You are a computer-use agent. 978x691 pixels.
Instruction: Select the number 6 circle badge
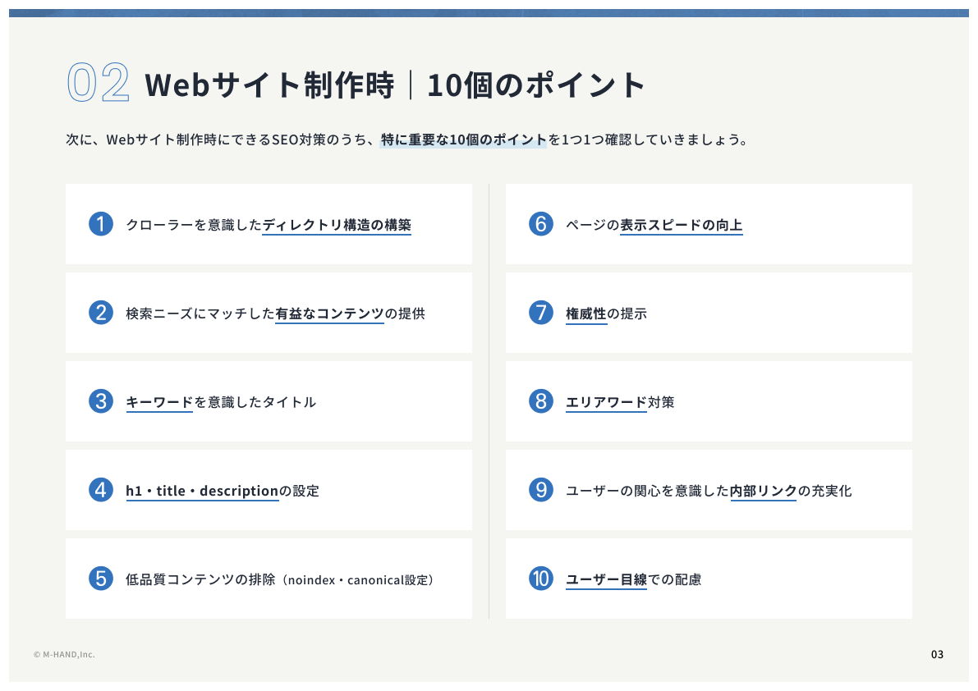(540, 224)
